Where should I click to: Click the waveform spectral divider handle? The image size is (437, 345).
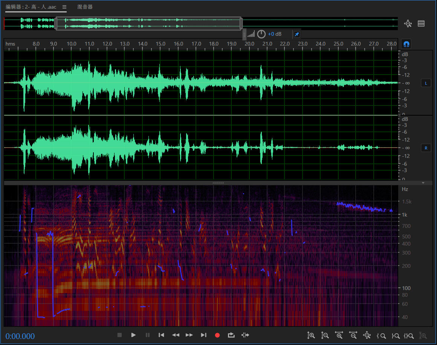coord(218,183)
